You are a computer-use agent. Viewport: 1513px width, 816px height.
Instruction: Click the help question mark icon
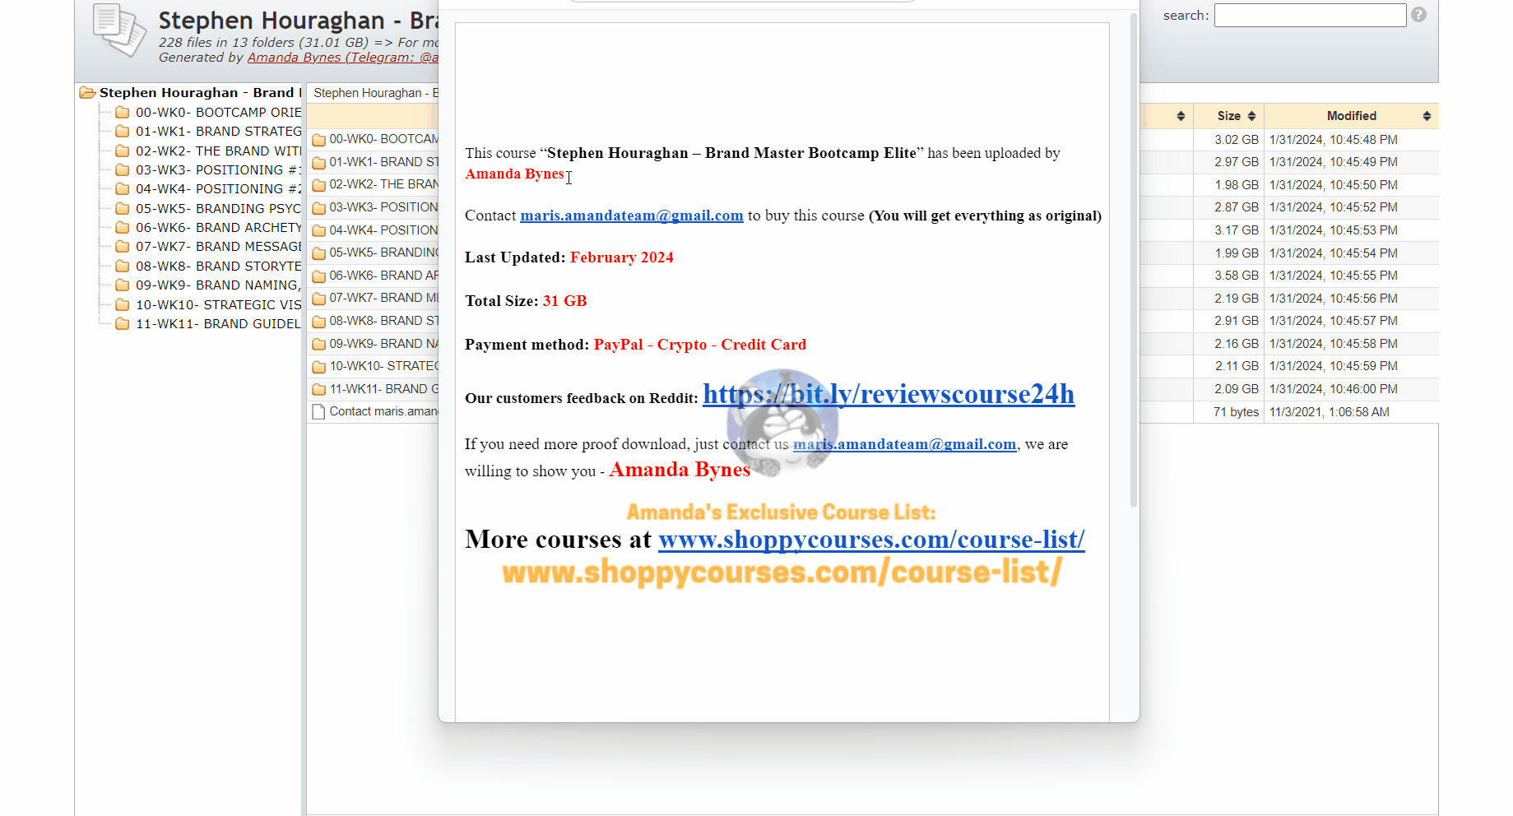tap(1418, 15)
